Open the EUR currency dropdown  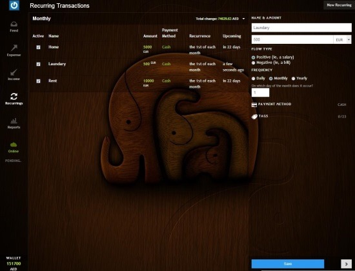pyautogui.click(x=342, y=39)
